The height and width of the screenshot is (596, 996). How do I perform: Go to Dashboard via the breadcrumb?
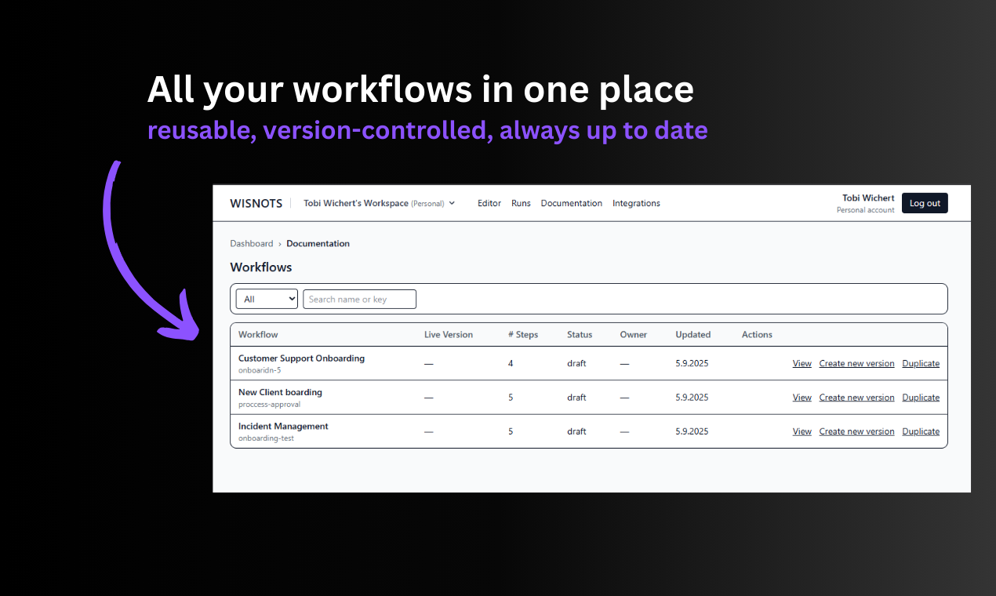point(252,244)
